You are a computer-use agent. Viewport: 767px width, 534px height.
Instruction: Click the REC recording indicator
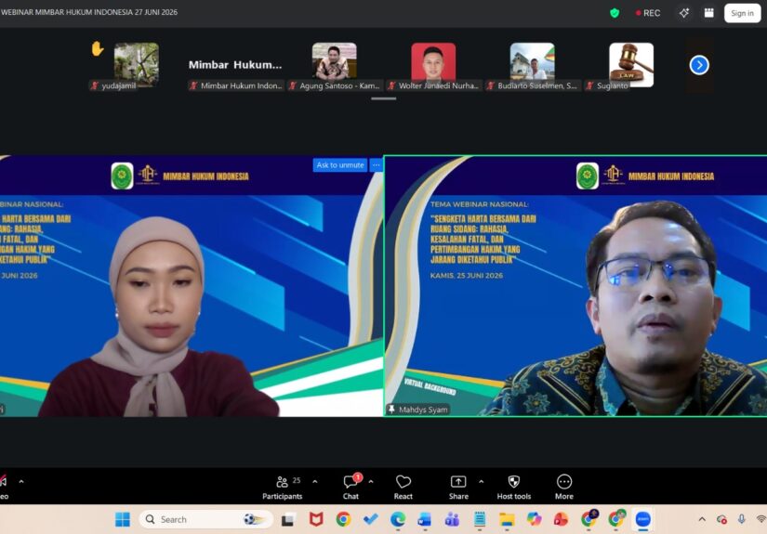click(648, 13)
